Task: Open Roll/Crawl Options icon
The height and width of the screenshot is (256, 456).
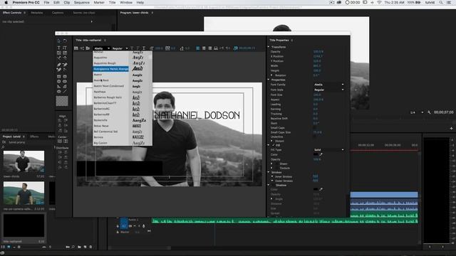Action: tap(82, 48)
